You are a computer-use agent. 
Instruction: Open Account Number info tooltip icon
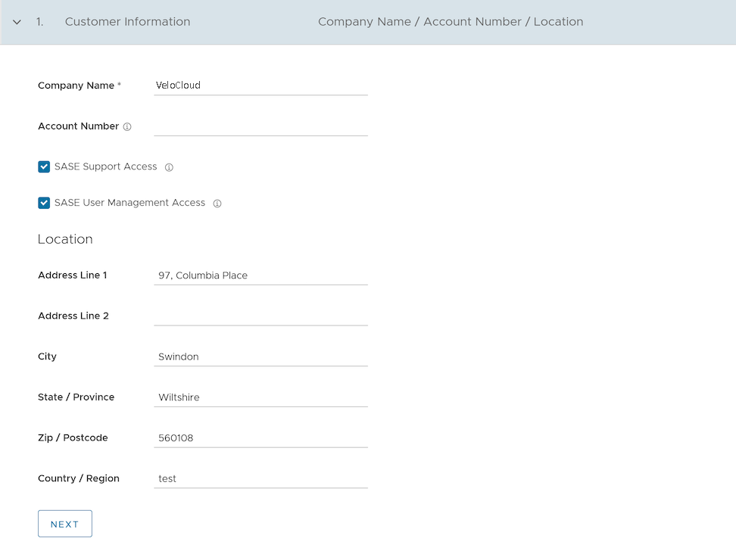127,126
